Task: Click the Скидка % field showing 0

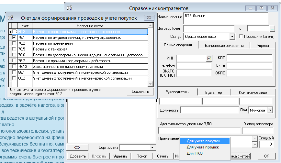Action: click(x=266, y=144)
